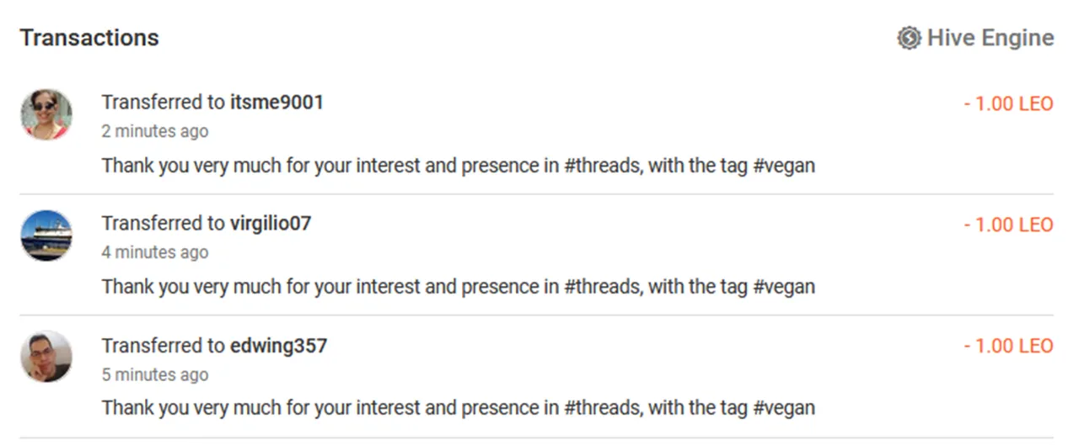Open itsme9001's profile avatar
1079x445 pixels.
[x=46, y=114]
